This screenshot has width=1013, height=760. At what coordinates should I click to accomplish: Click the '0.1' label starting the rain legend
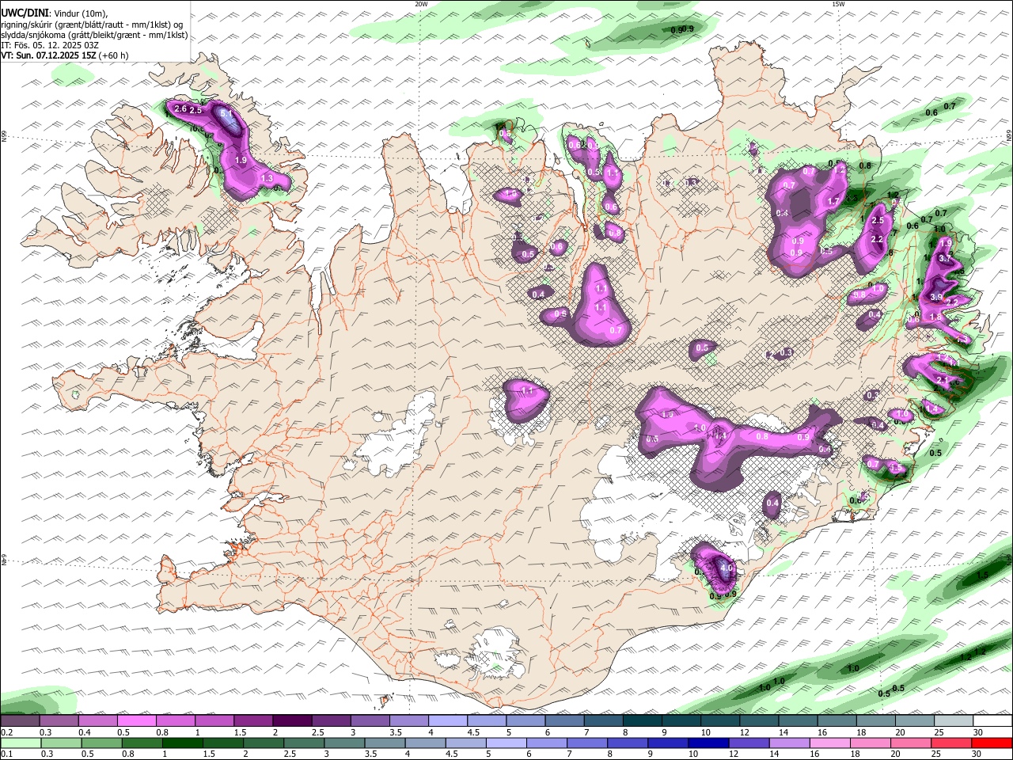6,754
